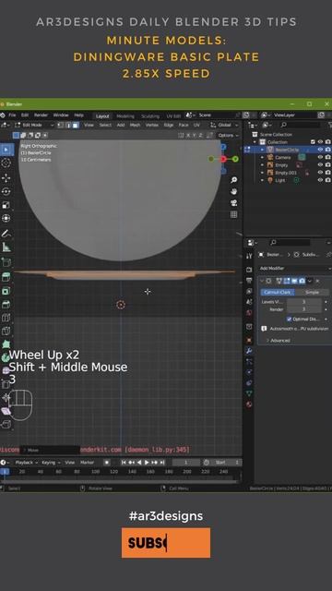Select the Measure tool
332x591 pixels.
(6, 247)
